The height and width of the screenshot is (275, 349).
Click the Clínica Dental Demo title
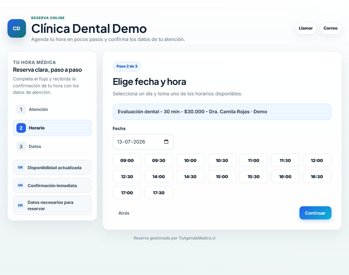89,28
